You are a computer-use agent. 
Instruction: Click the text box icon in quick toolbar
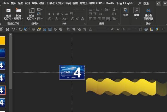50,29
